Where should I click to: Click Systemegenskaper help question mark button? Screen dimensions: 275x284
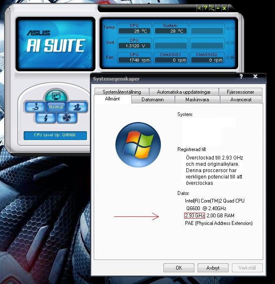241,76
